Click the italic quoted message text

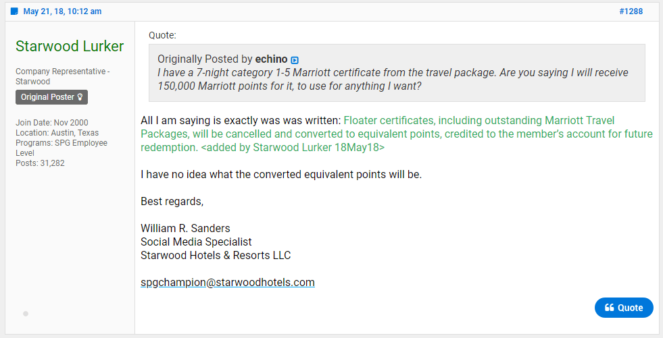coord(393,79)
